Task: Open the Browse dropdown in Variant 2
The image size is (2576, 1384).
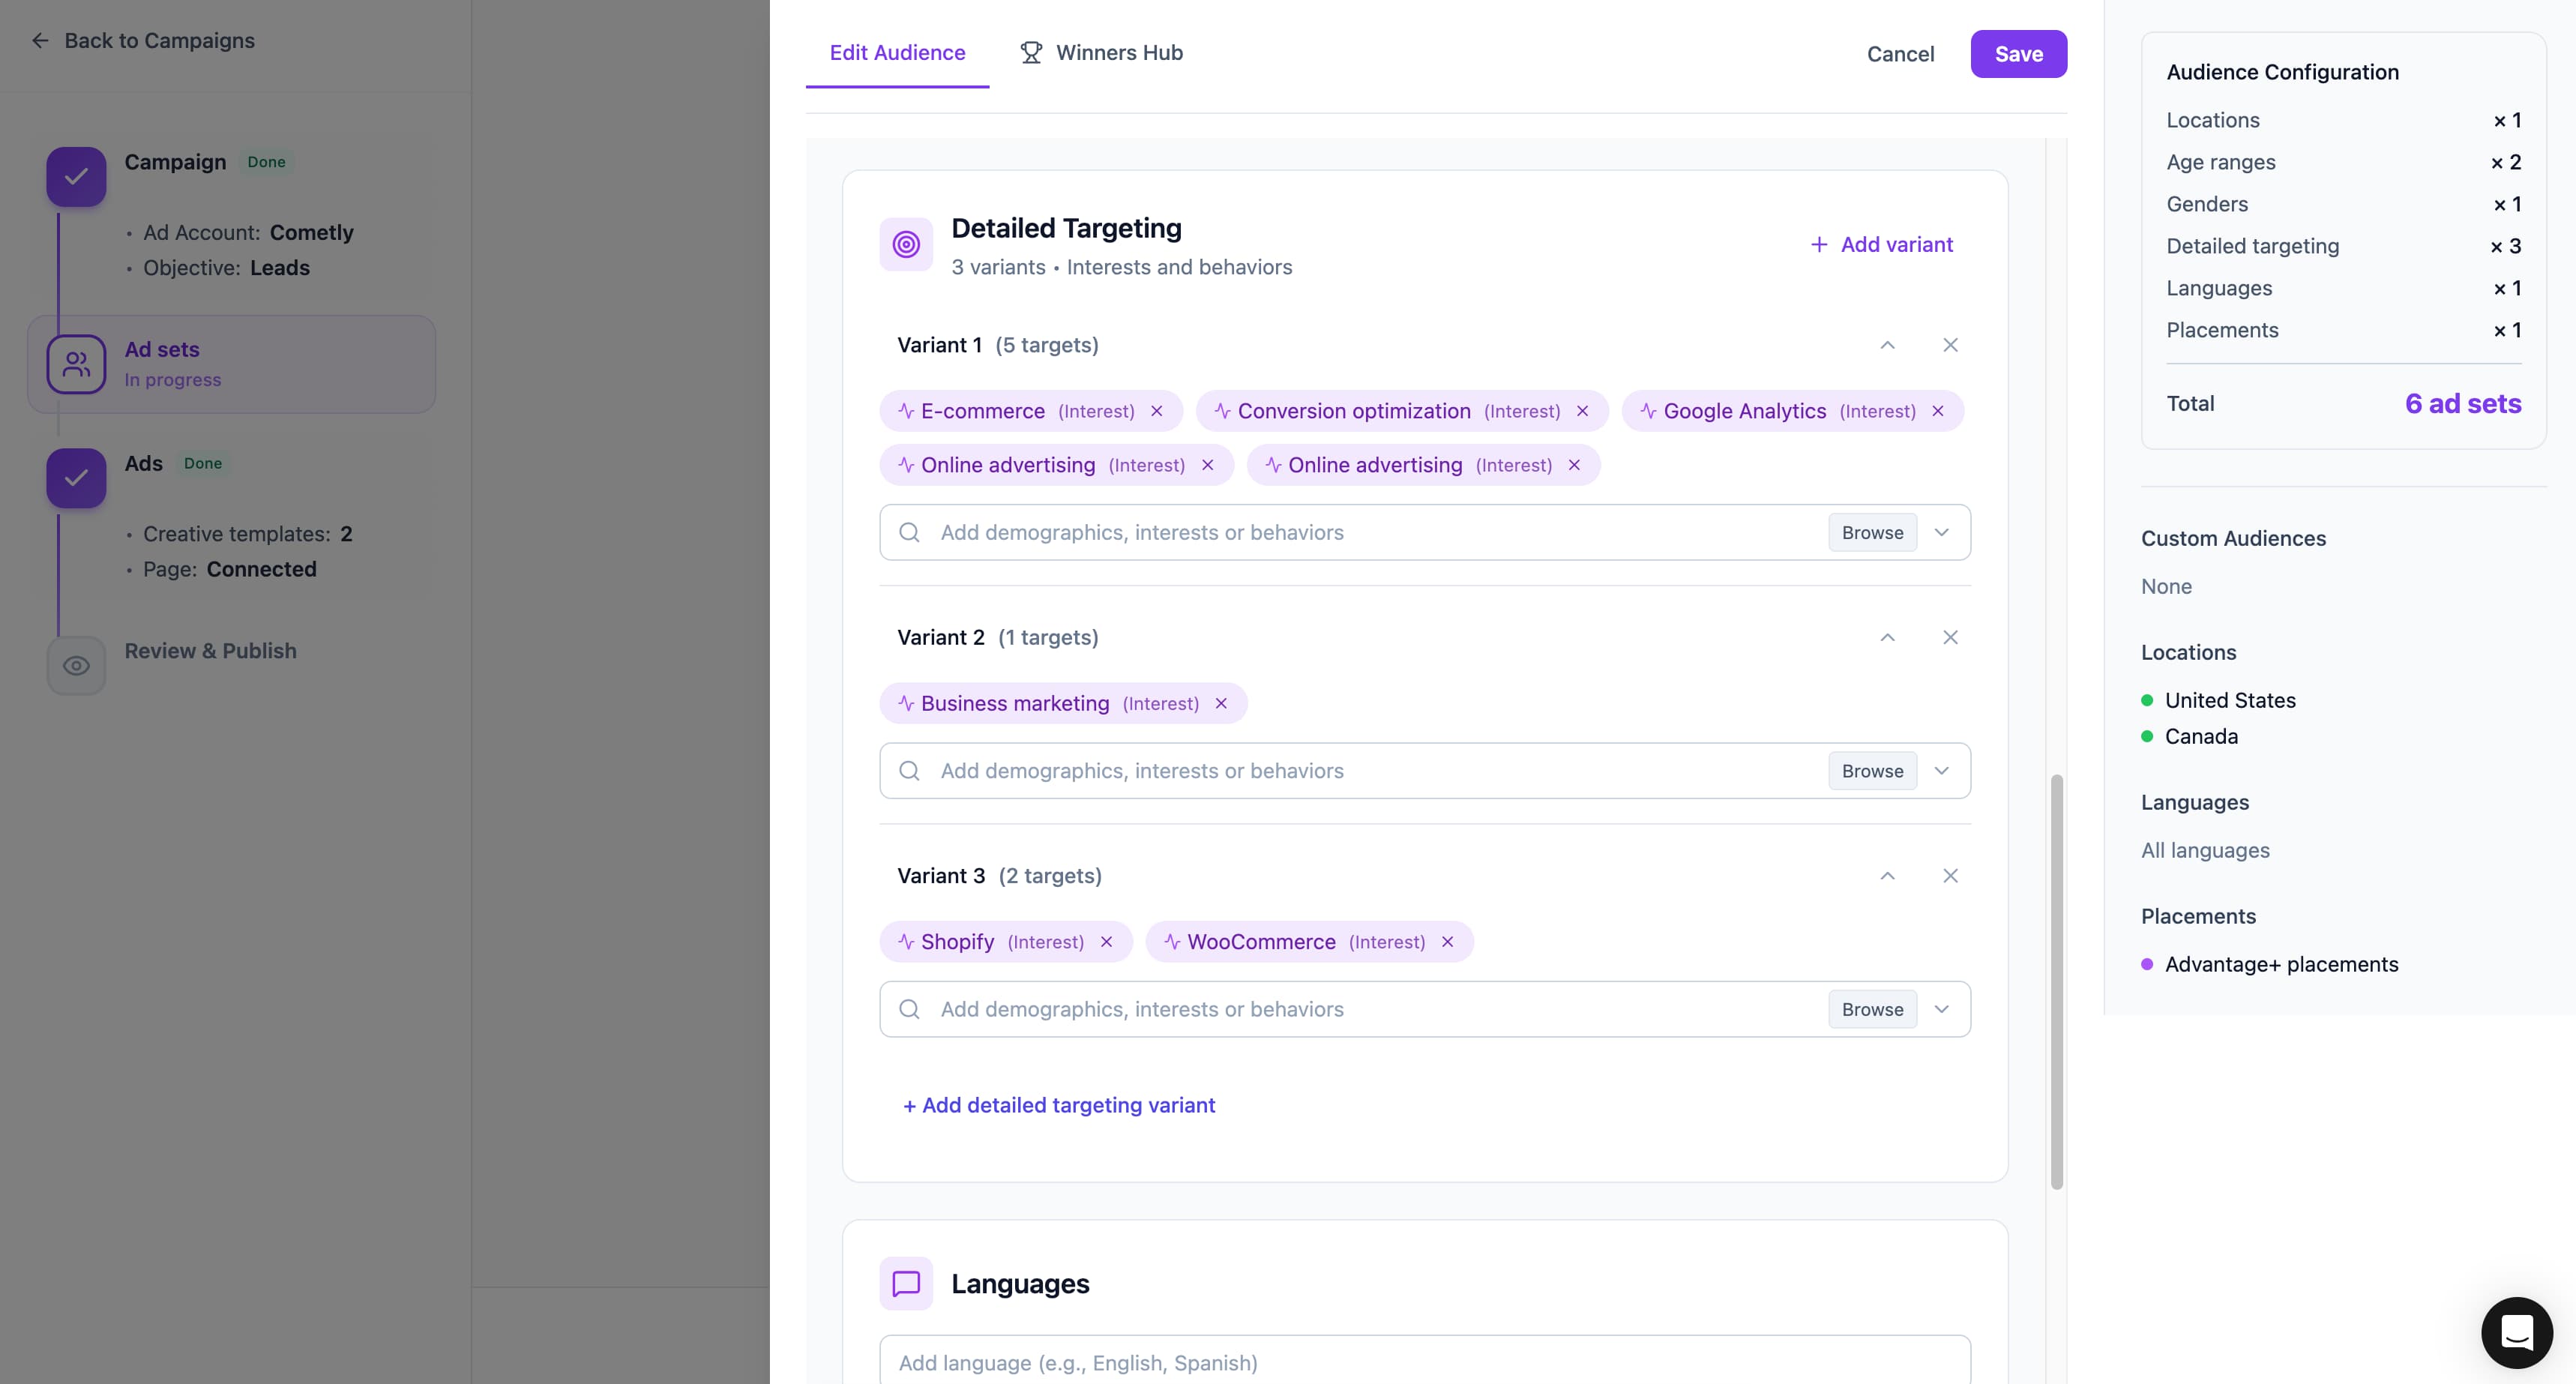Action: [1941, 770]
